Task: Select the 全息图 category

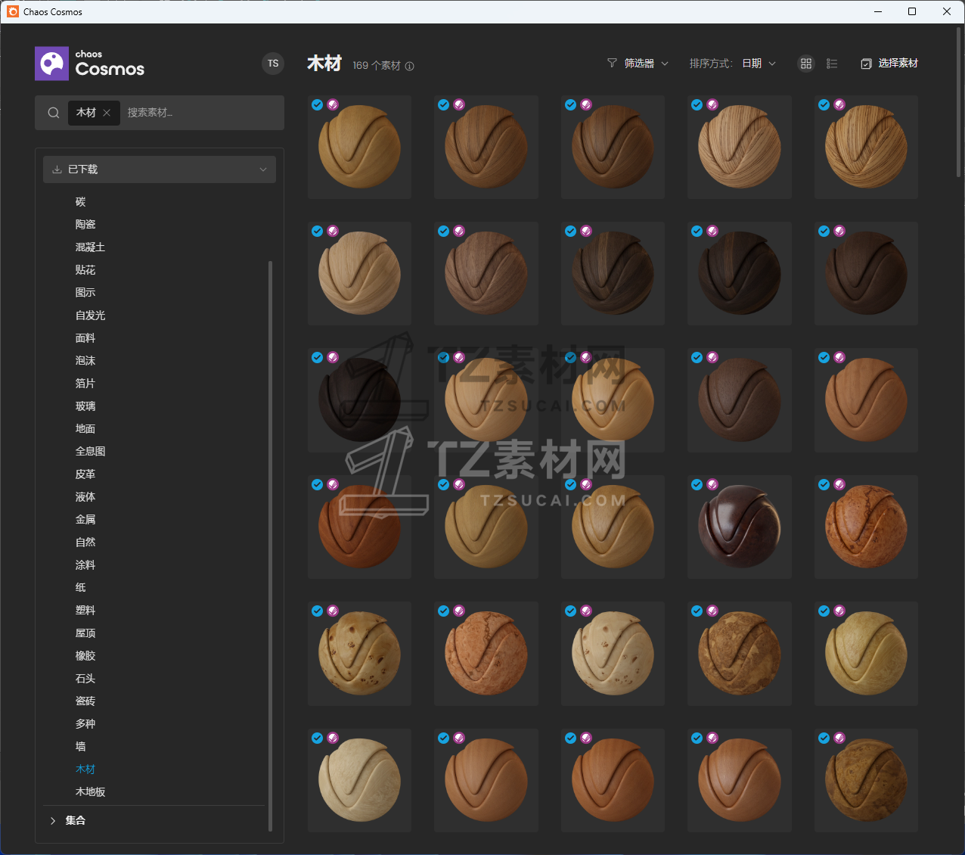Action: [x=90, y=452]
